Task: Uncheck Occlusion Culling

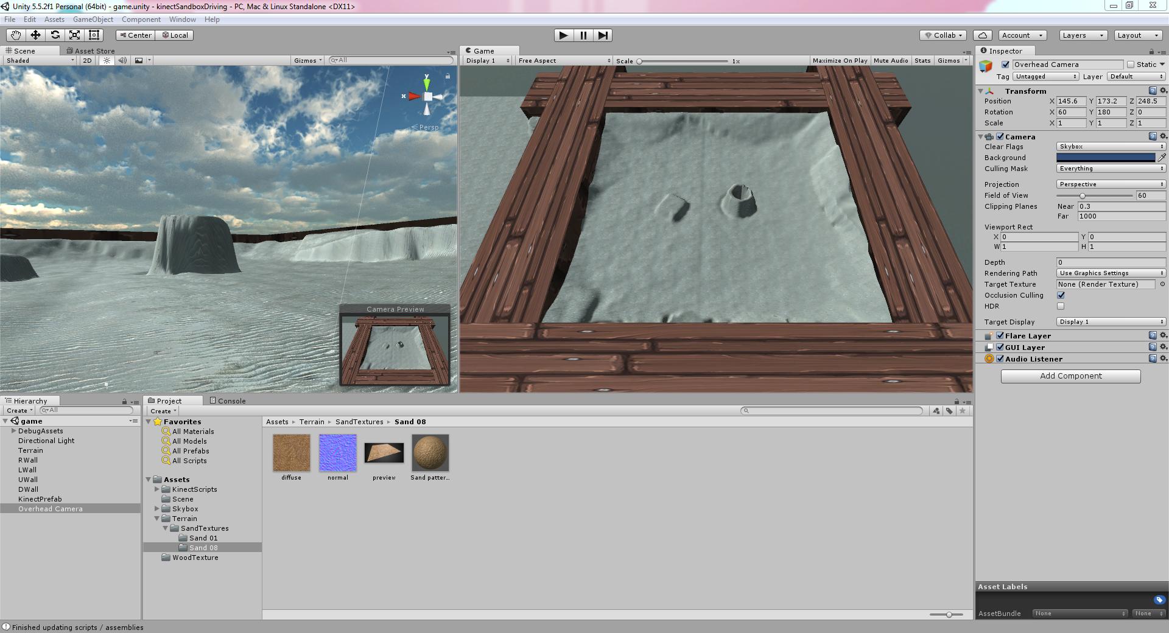Action: tap(1061, 295)
